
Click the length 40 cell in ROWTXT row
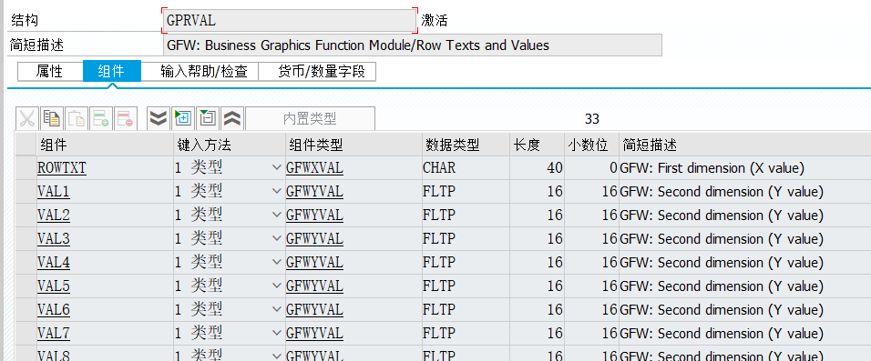(537, 168)
